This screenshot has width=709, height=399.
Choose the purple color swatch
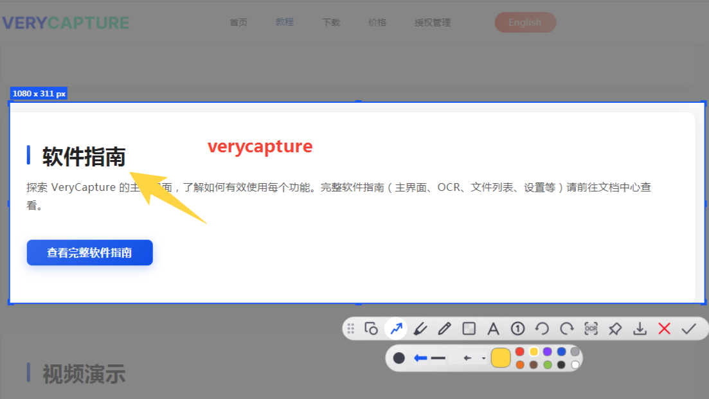[x=548, y=351]
